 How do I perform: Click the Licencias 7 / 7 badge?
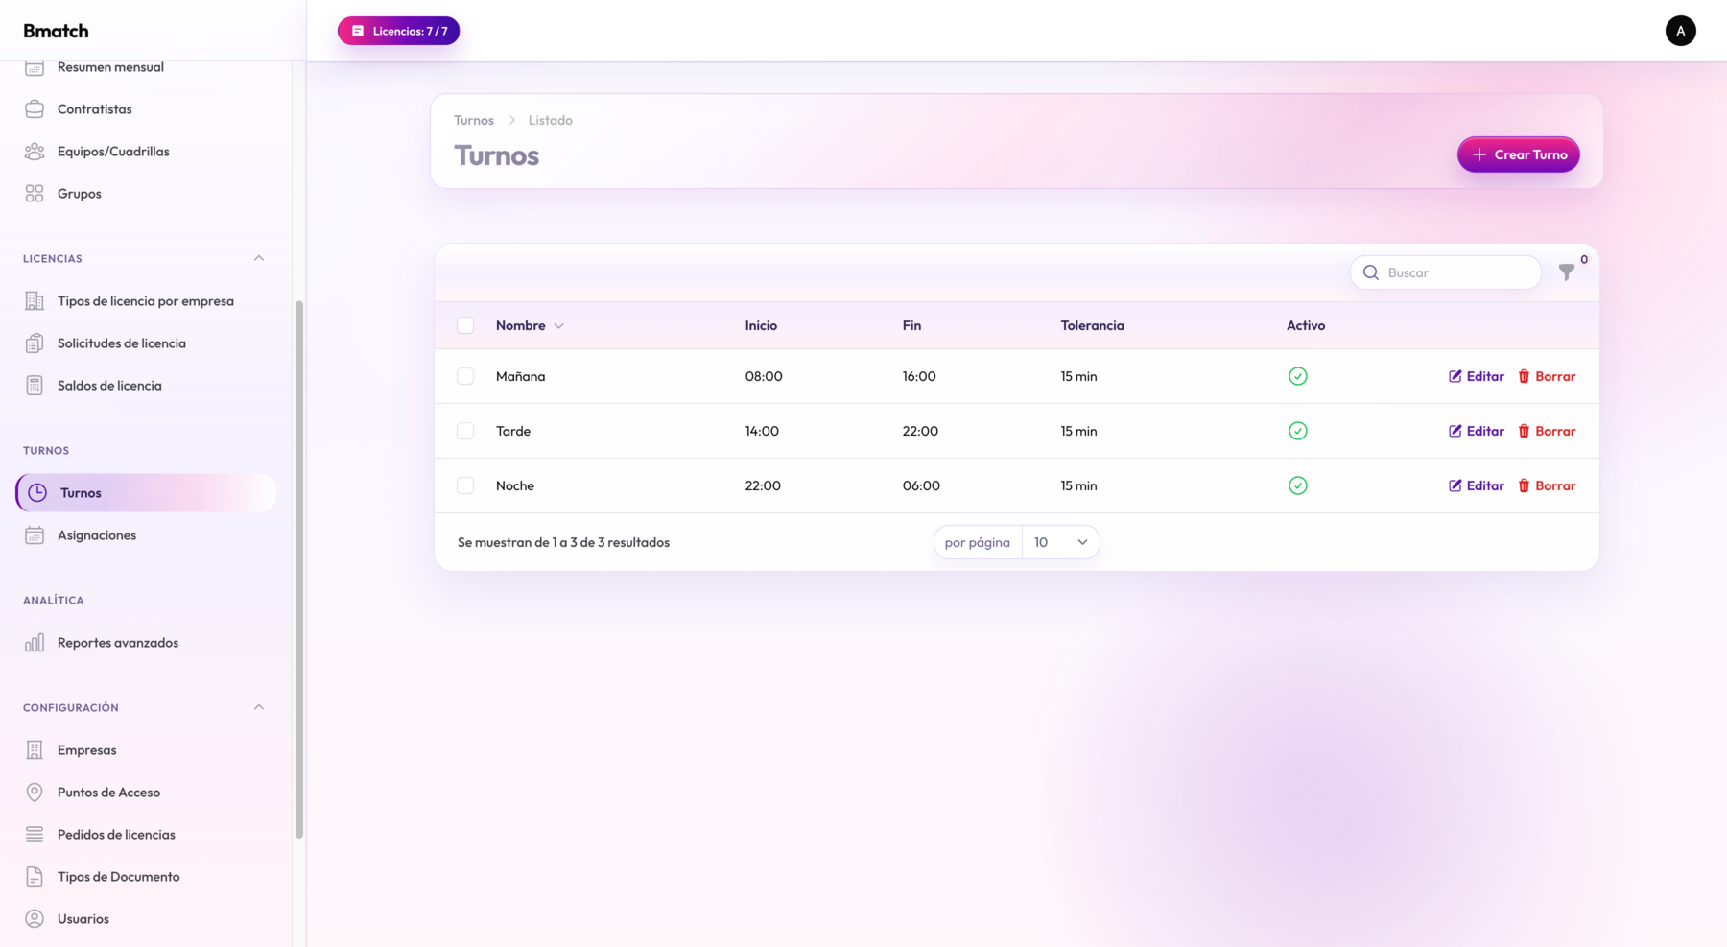click(398, 31)
